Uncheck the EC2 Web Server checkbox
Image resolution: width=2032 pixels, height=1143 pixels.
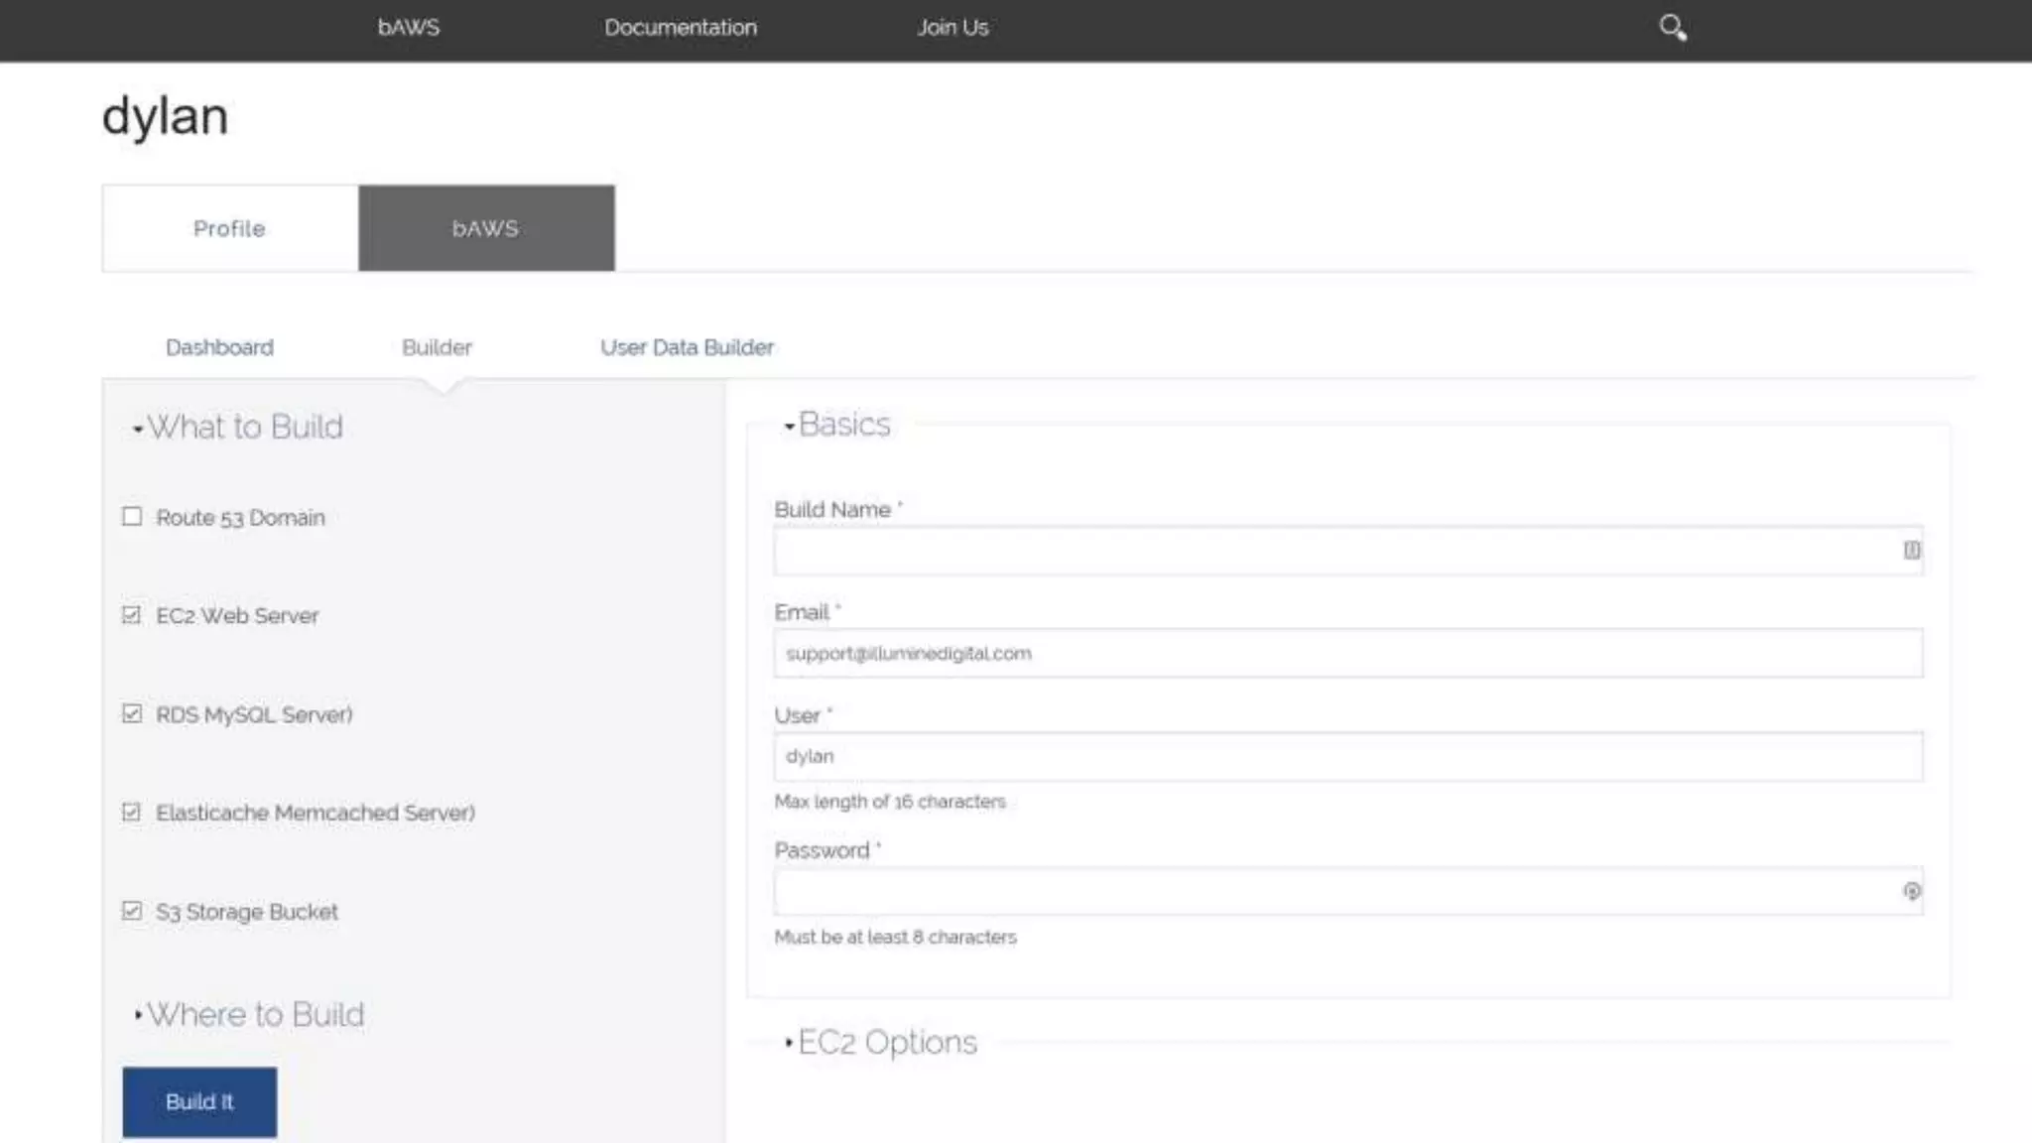[x=132, y=615]
